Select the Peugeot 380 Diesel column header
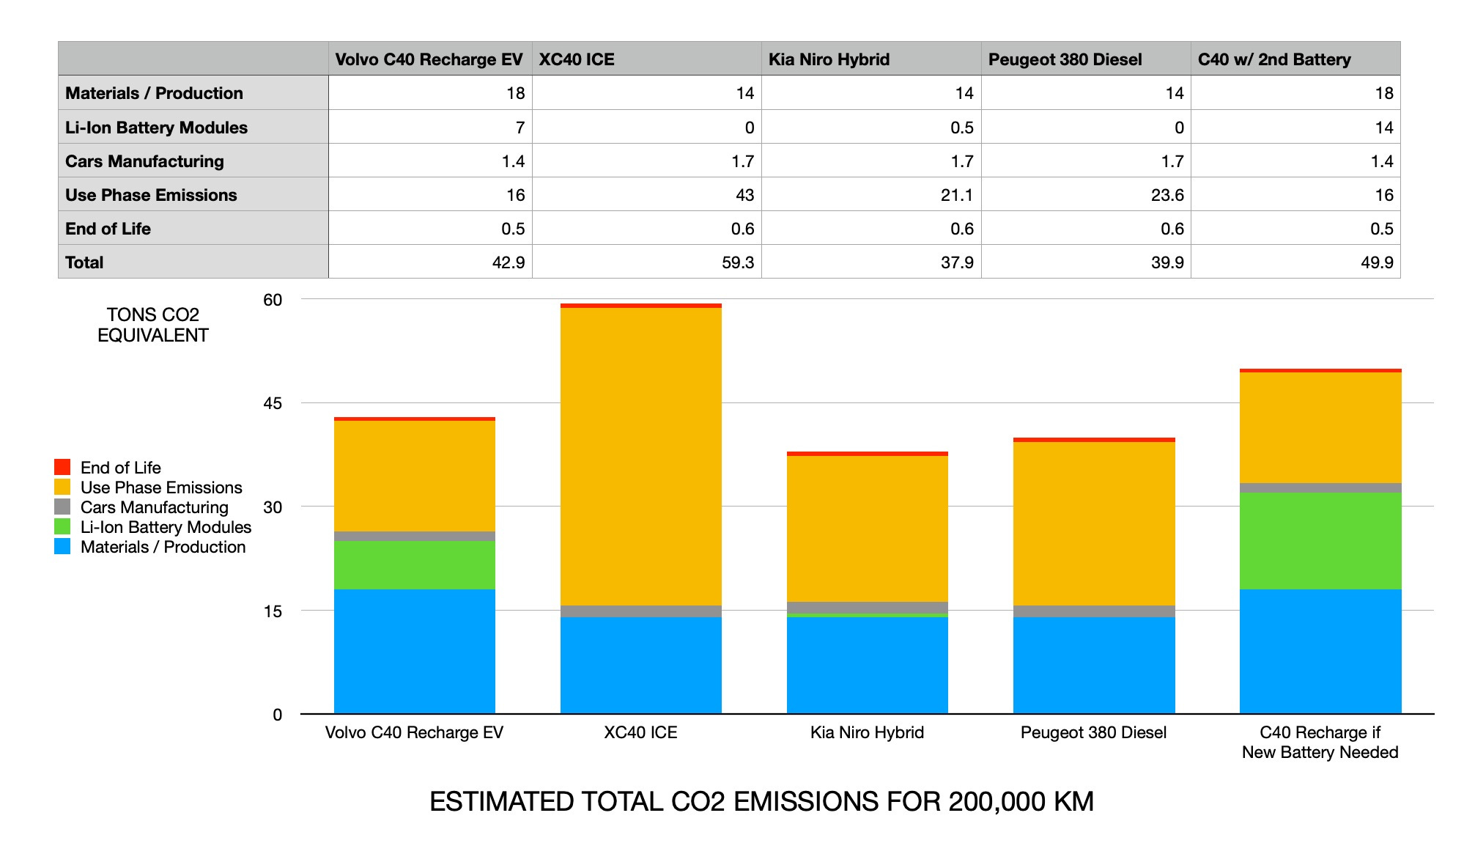The height and width of the screenshot is (843, 1464). (x=1086, y=59)
